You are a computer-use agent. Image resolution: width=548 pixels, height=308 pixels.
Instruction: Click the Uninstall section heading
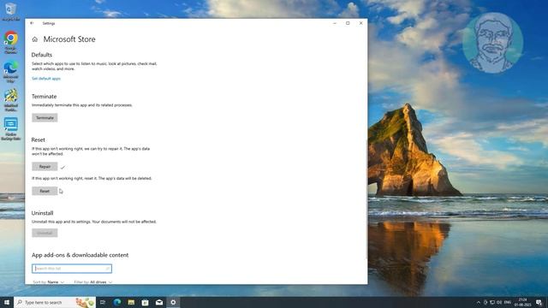pos(42,213)
